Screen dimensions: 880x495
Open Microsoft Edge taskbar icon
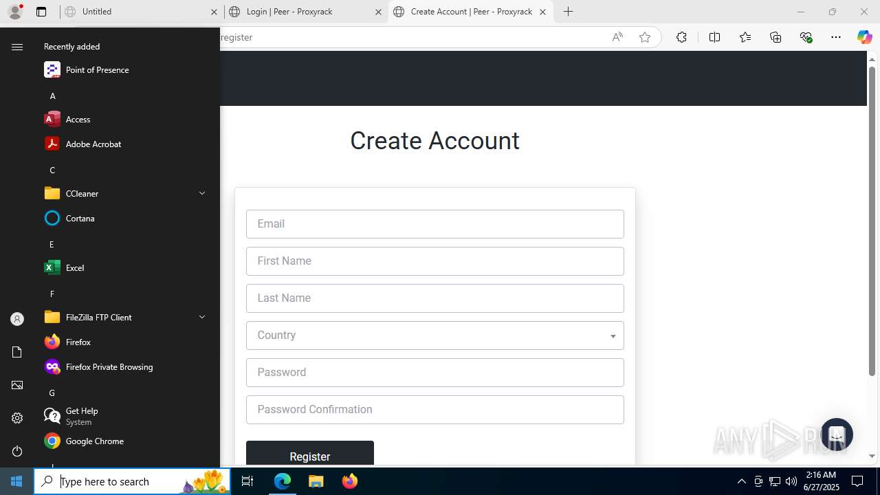(283, 481)
